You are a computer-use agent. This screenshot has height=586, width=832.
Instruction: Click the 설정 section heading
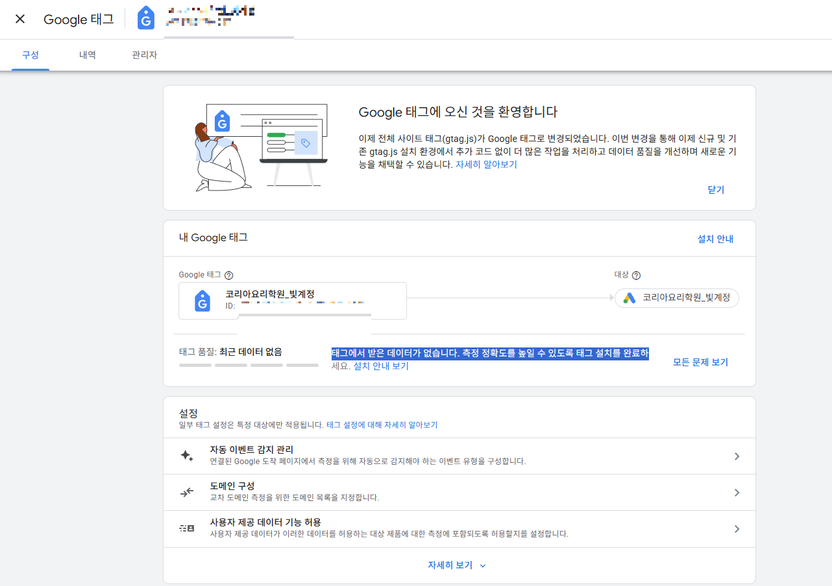(188, 413)
